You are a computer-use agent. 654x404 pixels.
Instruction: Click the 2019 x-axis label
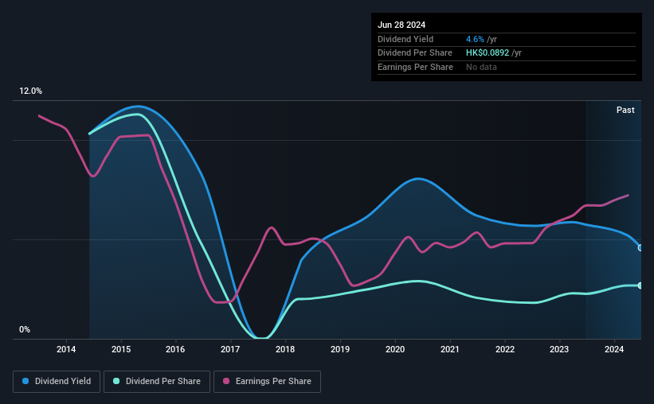click(340, 349)
